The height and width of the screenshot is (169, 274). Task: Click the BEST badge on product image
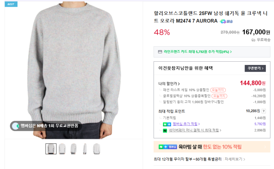pos(11,4)
